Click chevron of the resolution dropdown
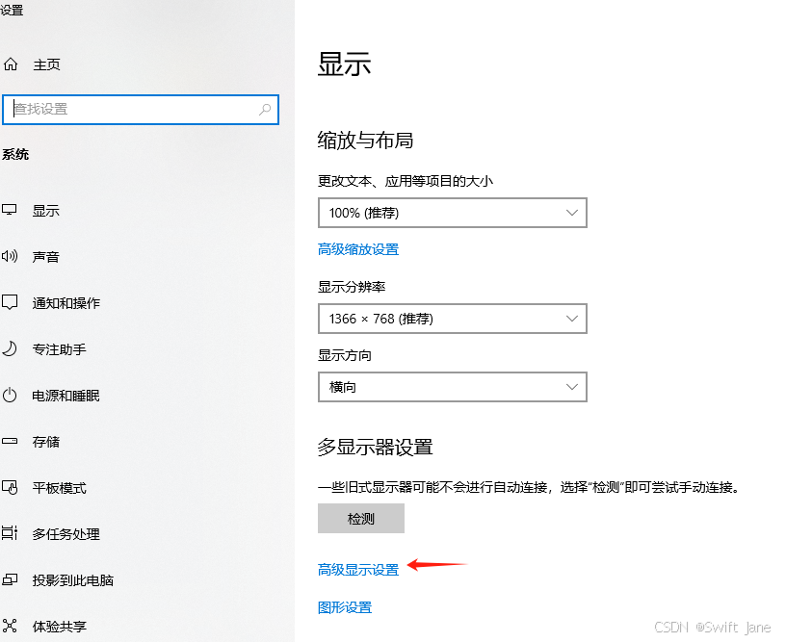This screenshot has height=642, width=786. tap(572, 319)
